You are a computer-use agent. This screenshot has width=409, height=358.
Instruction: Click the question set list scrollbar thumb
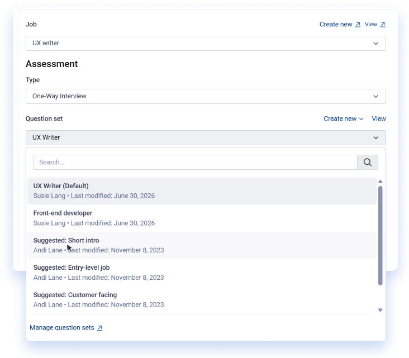click(x=381, y=236)
